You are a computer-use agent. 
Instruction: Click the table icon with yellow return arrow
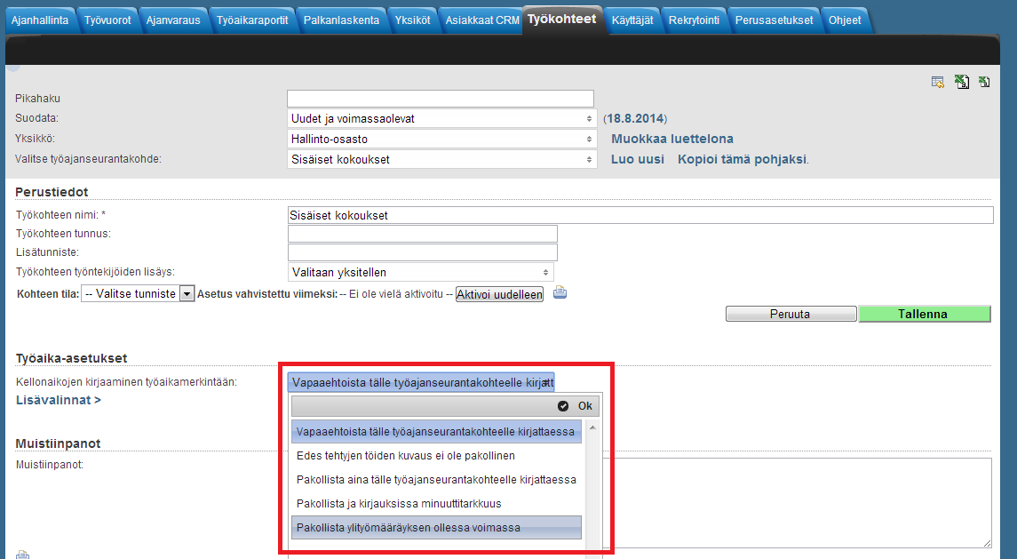[x=938, y=83]
